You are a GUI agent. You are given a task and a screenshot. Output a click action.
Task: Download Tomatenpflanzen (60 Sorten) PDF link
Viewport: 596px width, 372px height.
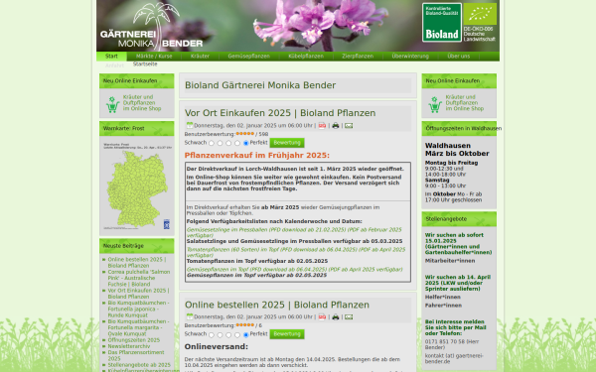click(x=296, y=252)
